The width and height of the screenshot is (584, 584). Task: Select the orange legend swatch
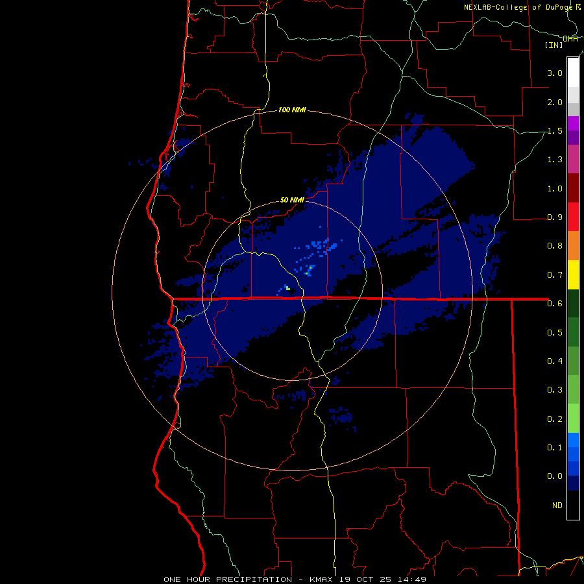[x=573, y=246]
